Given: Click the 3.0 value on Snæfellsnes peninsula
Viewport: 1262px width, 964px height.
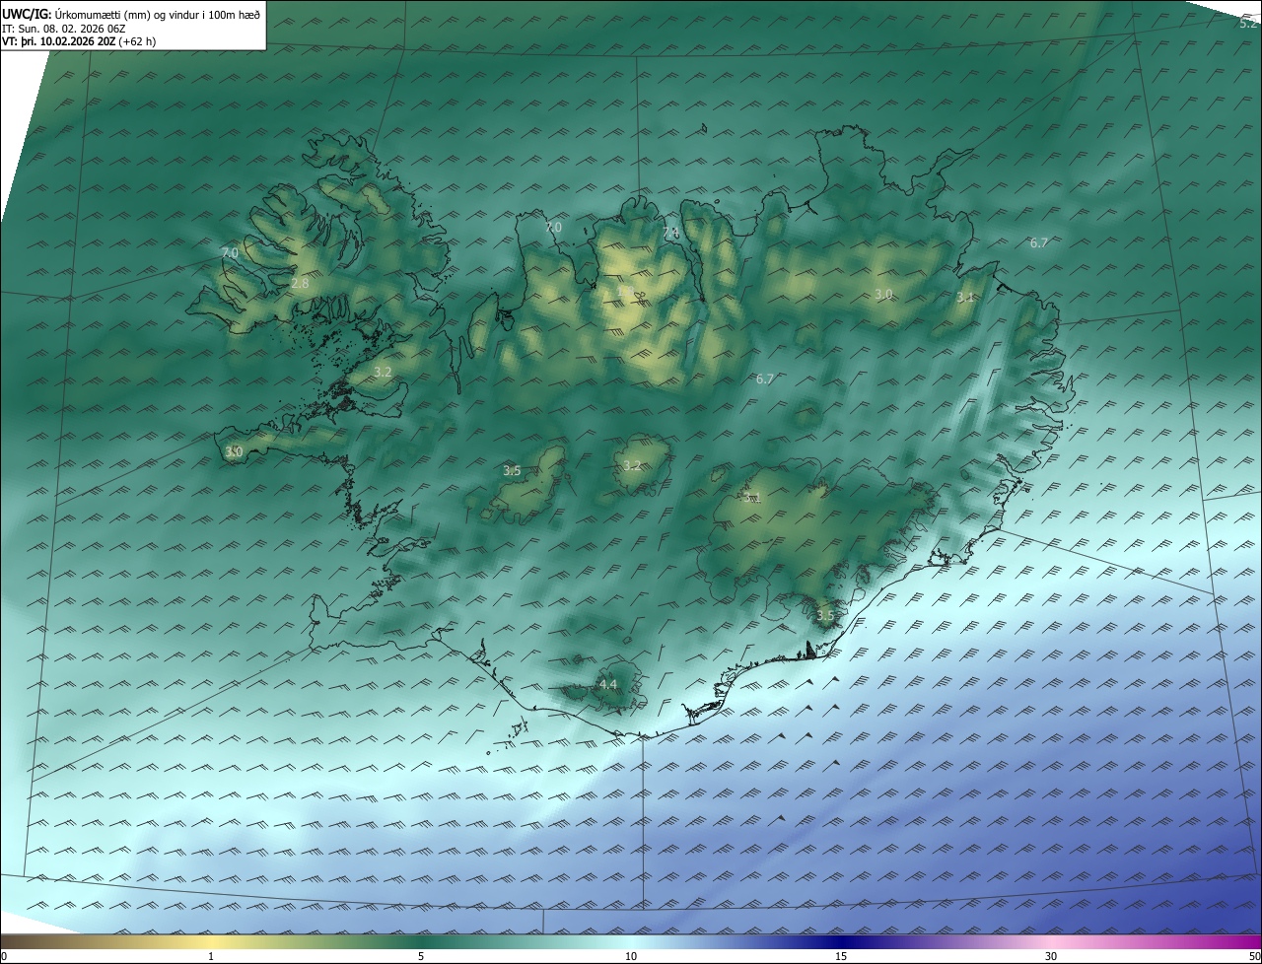Looking at the screenshot, I should [234, 452].
